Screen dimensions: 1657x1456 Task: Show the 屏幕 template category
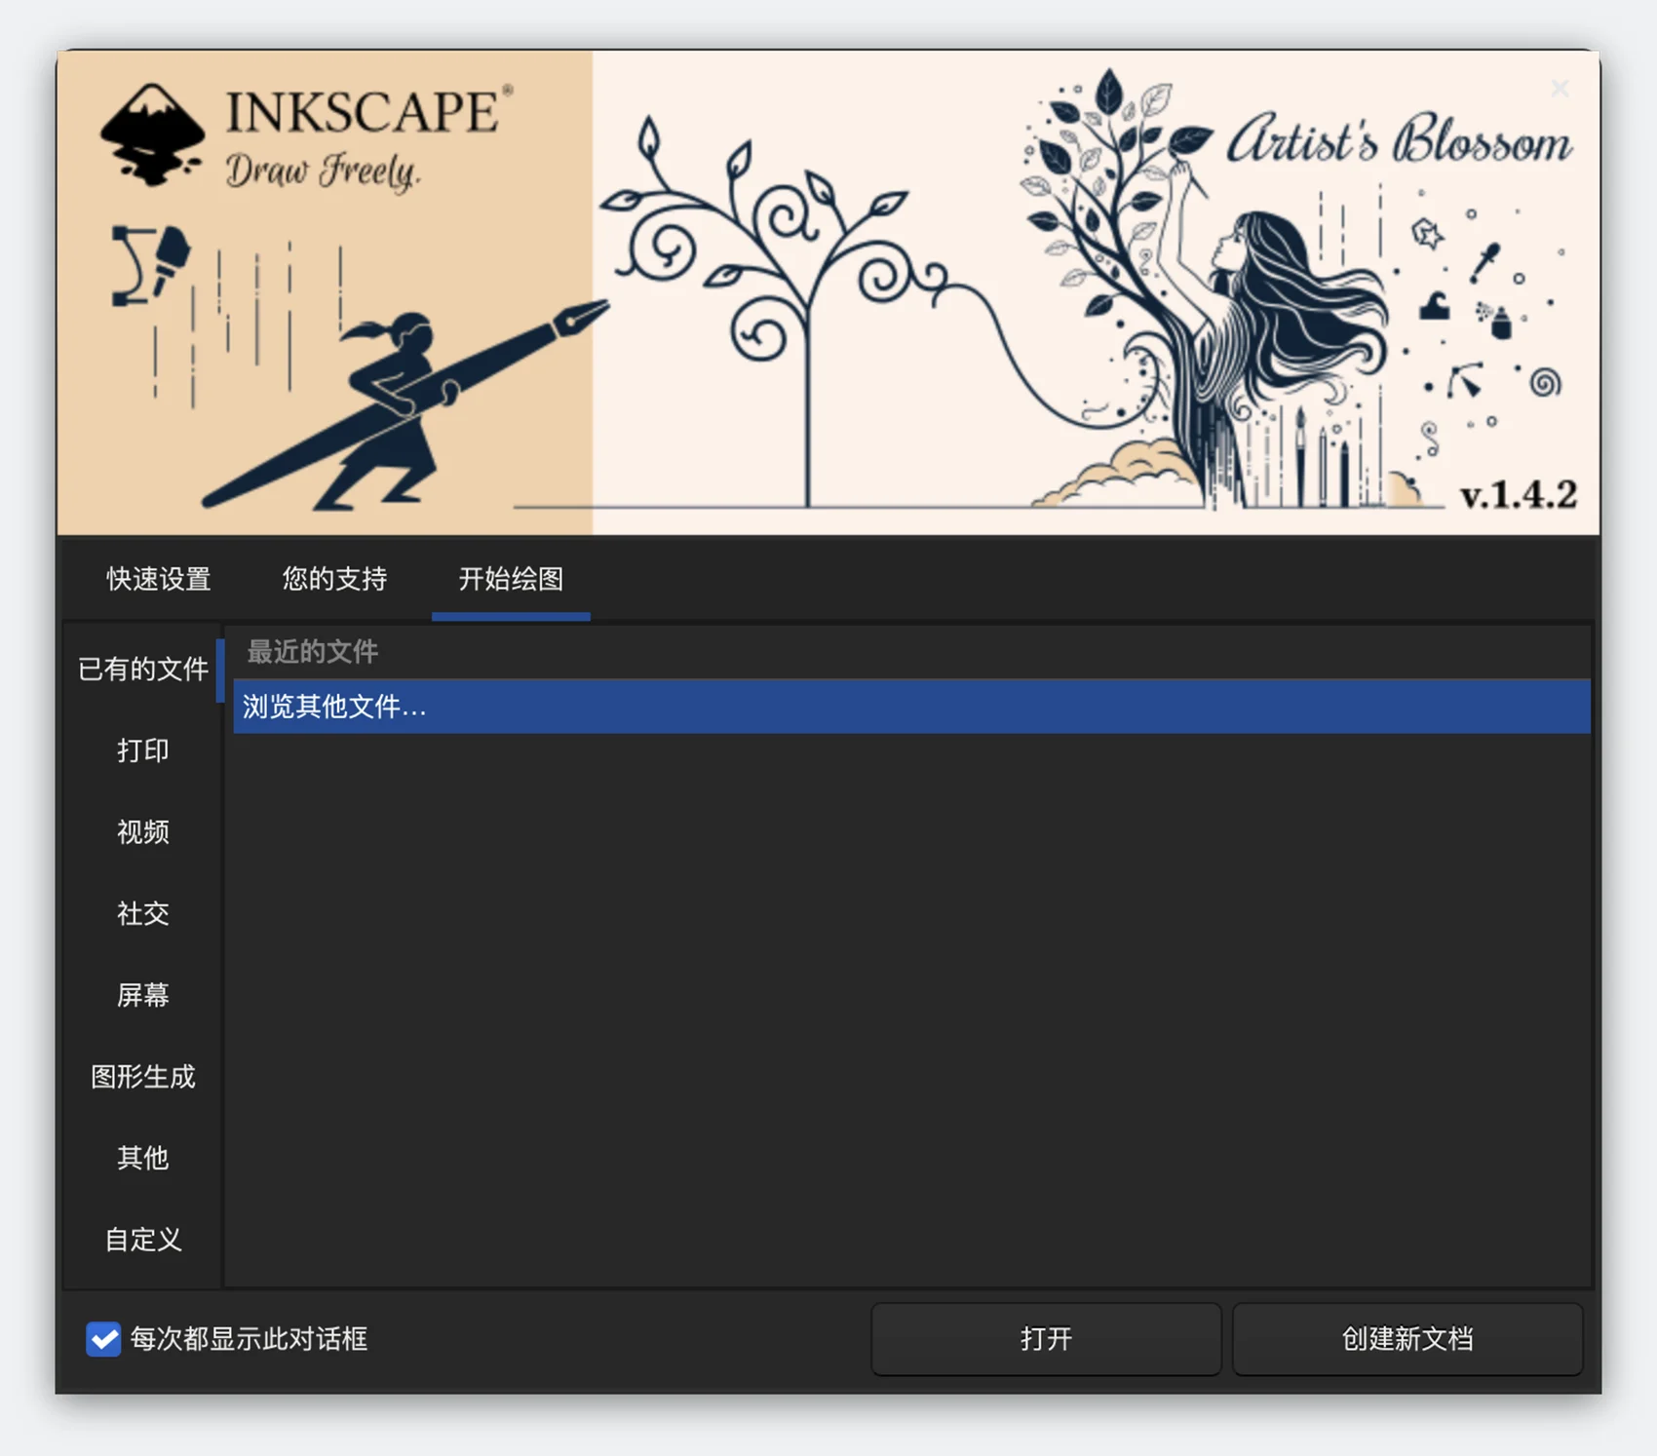(143, 995)
